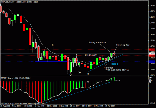Select the down arrow above the 25 Jan 2009 candle
156x108 pixels.
76,55
